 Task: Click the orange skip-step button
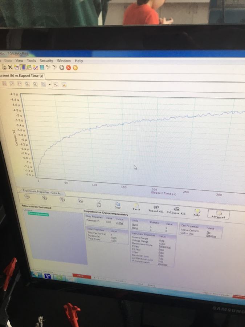coord(75,68)
